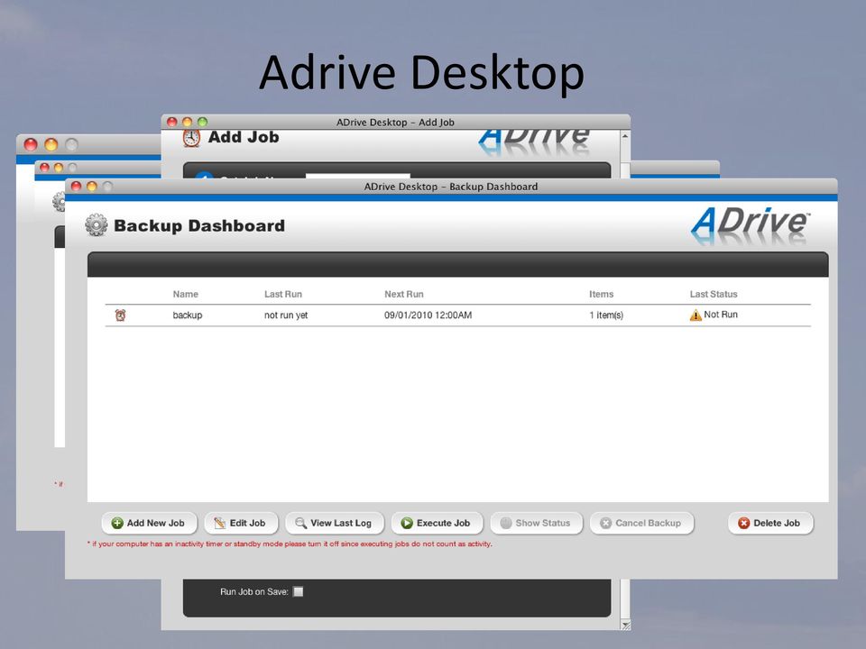Click the Items column header

[601, 294]
